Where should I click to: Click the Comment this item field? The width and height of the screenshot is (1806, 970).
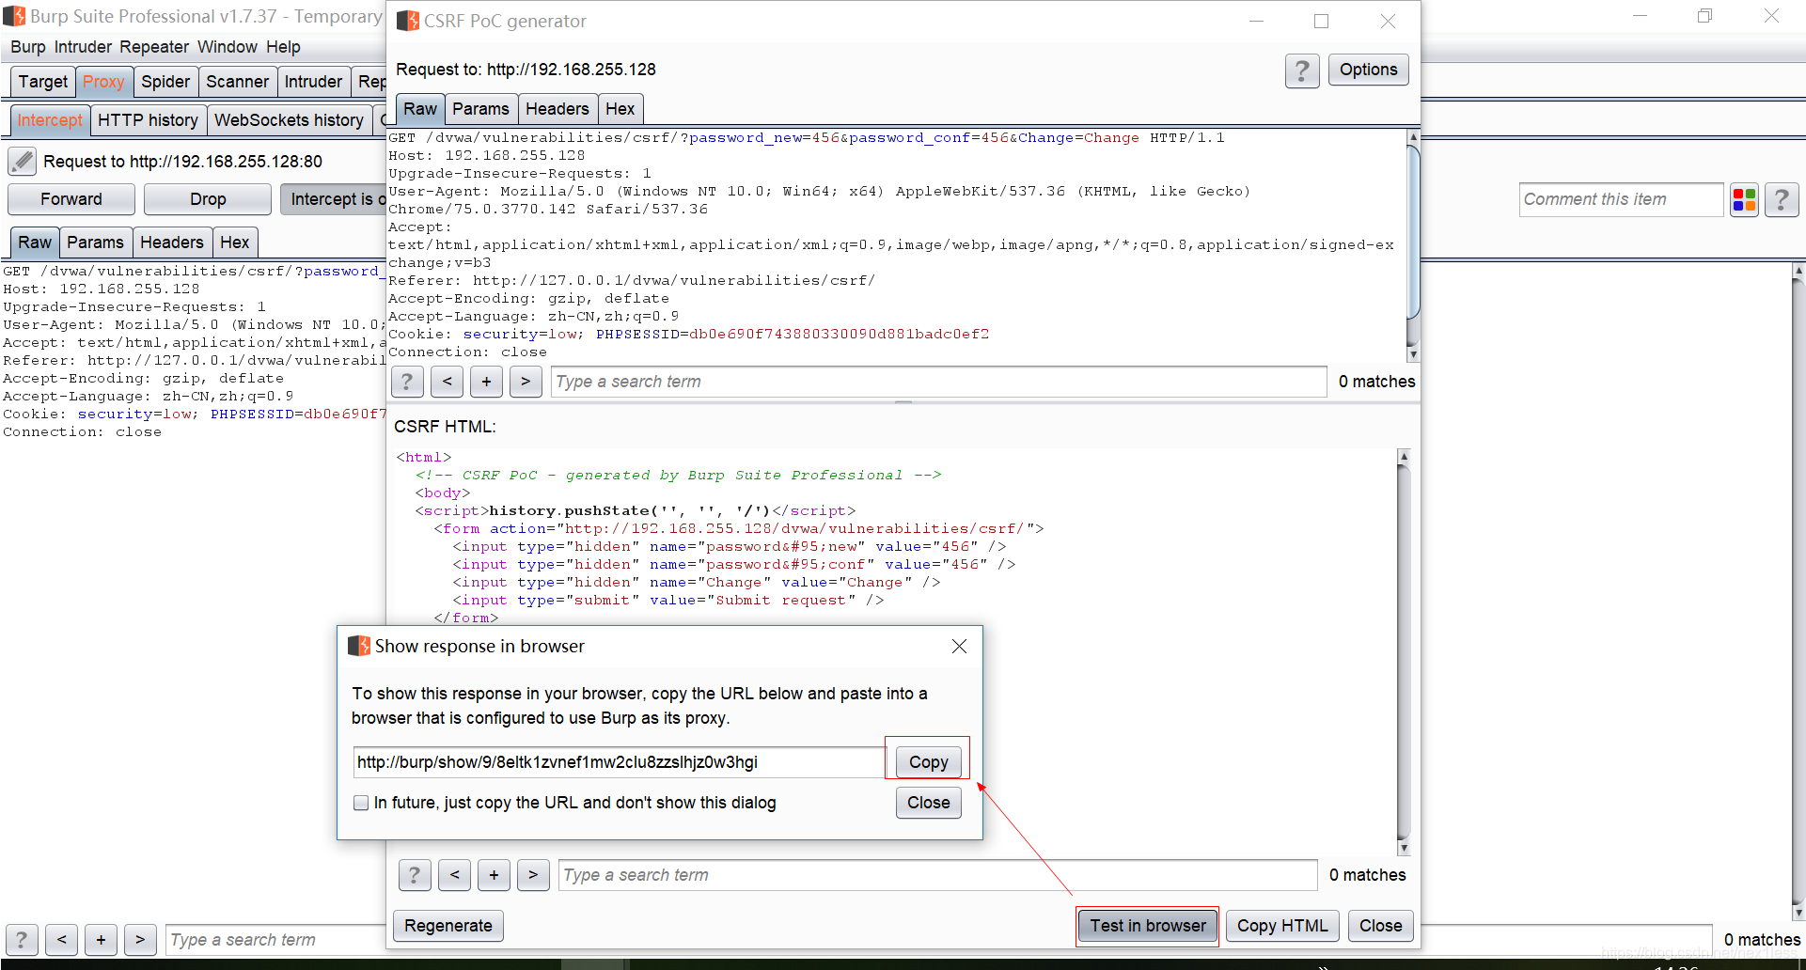click(1622, 199)
